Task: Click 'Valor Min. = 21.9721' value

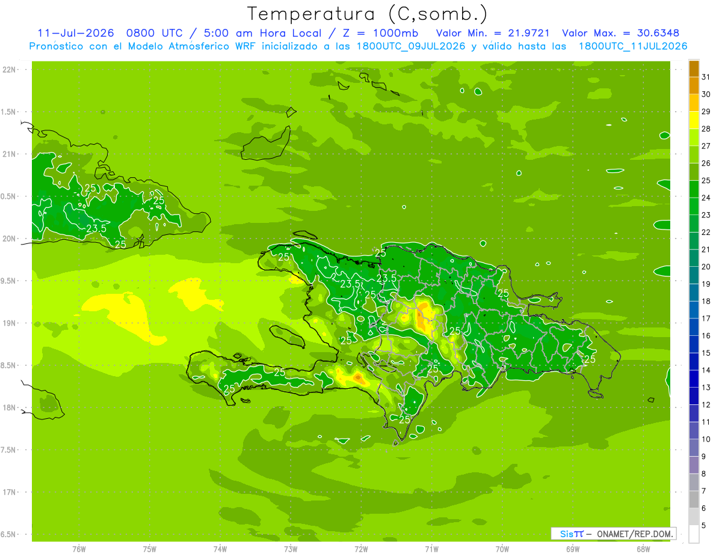Action: tap(493, 33)
